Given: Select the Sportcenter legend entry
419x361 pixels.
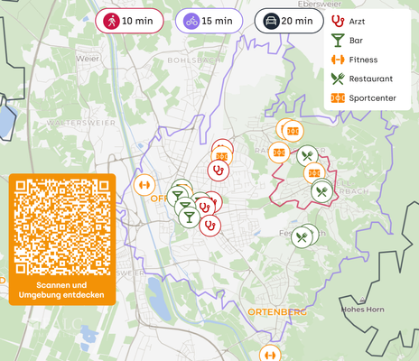Looking at the screenshot, I should click(x=364, y=98).
